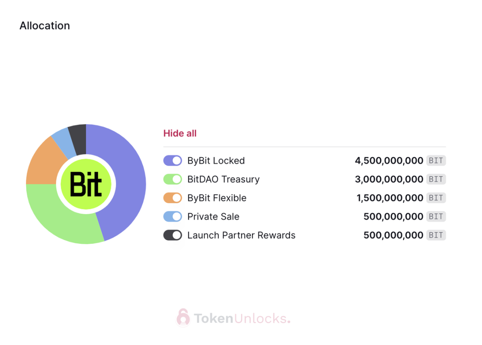Disable the BitDAO Treasury toggle
Image resolution: width=482 pixels, height=345 pixels.
click(172, 179)
